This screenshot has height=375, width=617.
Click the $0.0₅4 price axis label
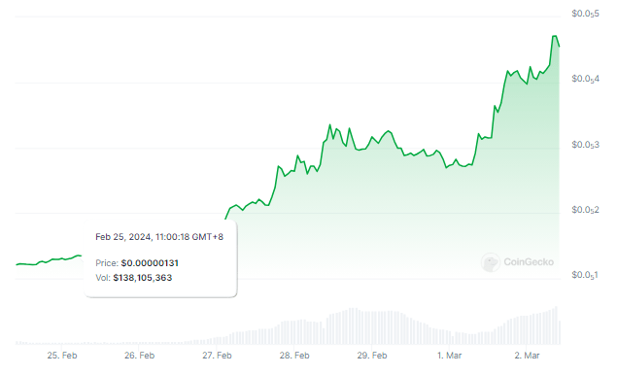[586, 79]
